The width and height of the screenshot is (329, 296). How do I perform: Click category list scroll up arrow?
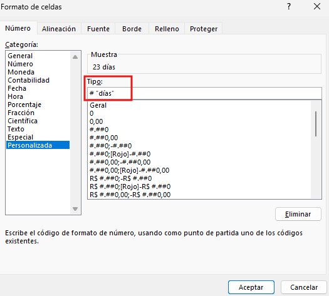click(x=75, y=57)
